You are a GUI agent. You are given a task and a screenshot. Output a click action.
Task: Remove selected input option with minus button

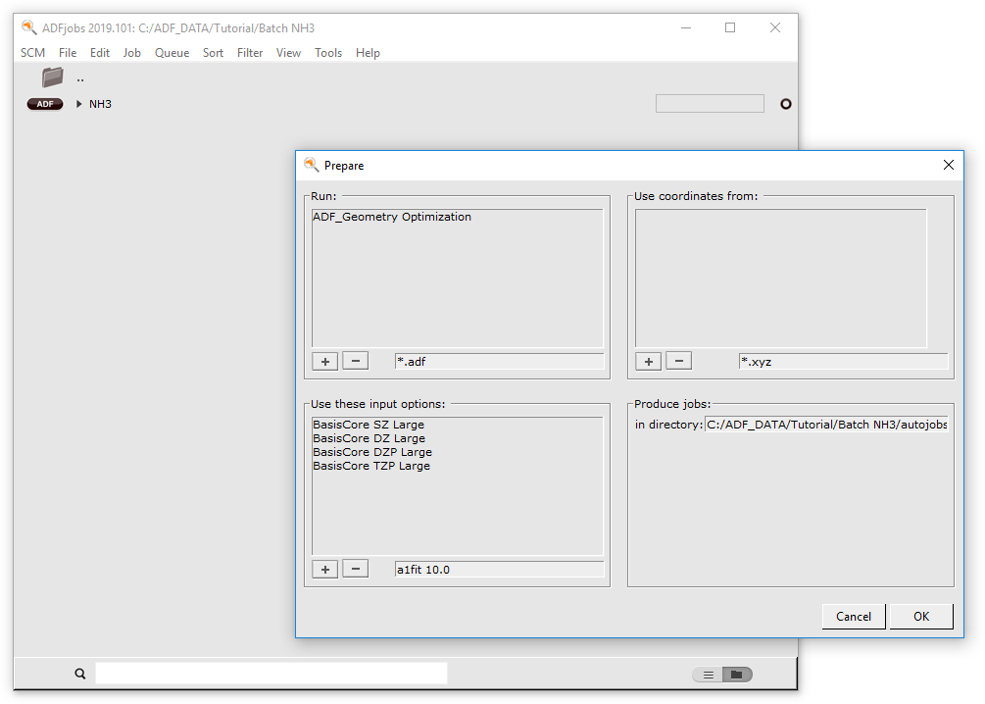[x=355, y=569]
